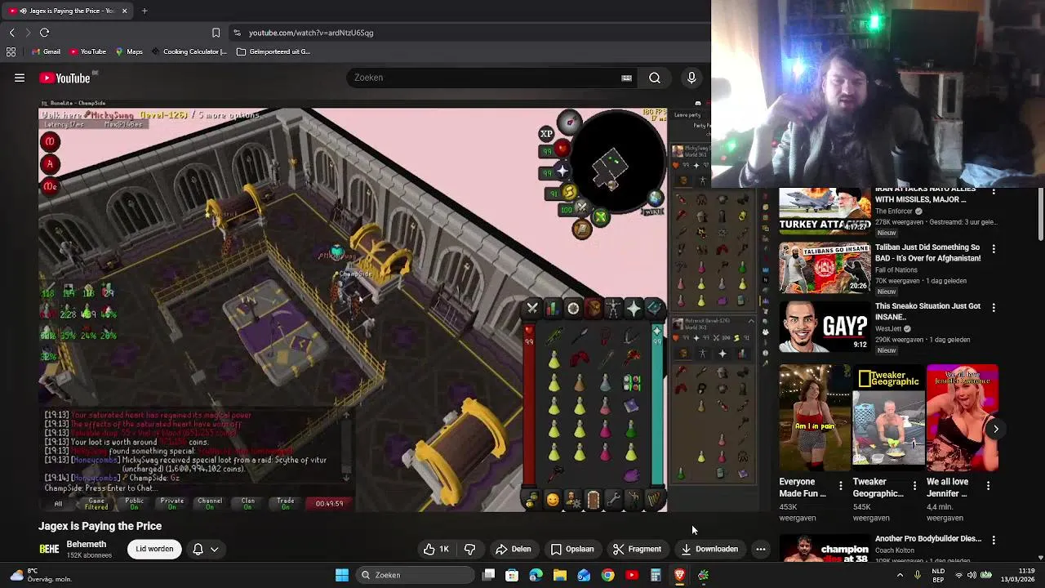Open music harp tab in game
Image resolution: width=1045 pixels, height=588 pixels.
pyautogui.click(x=654, y=499)
